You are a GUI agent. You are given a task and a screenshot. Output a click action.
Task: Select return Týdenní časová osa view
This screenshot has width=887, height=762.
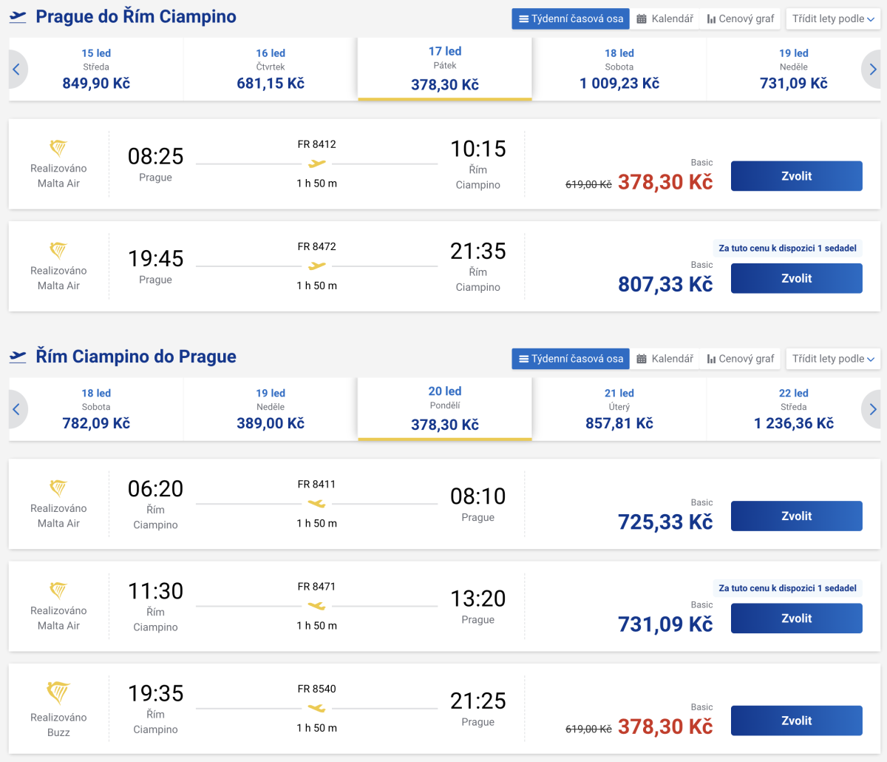[571, 359]
